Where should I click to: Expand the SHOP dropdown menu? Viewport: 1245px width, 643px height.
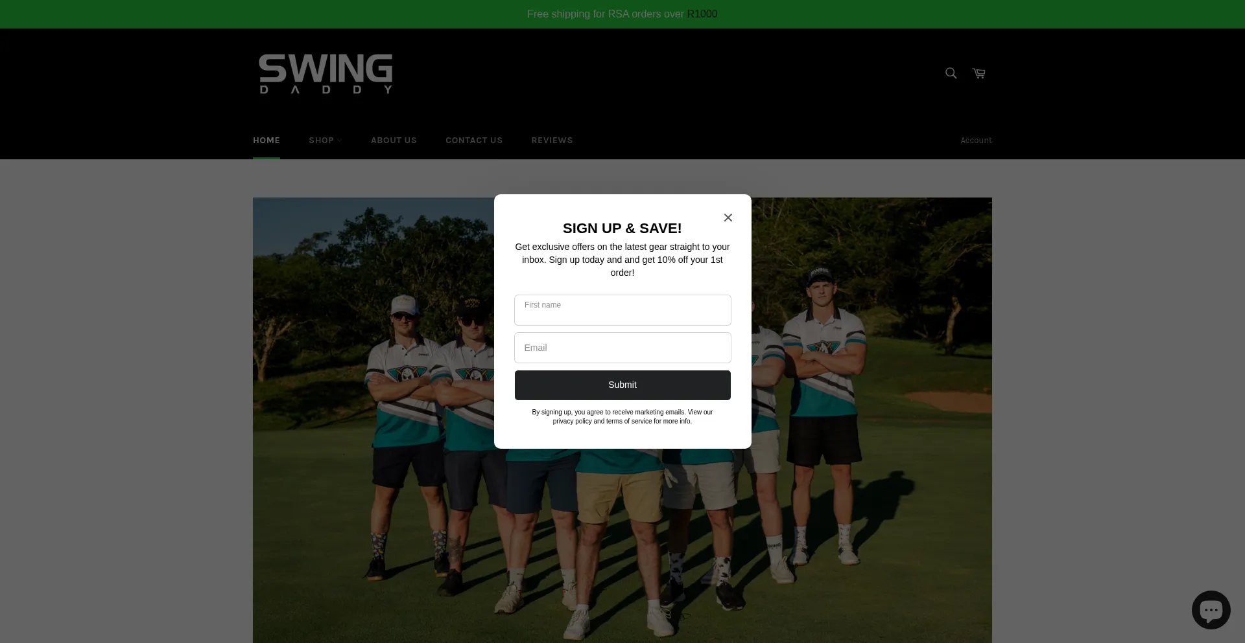coord(325,141)
